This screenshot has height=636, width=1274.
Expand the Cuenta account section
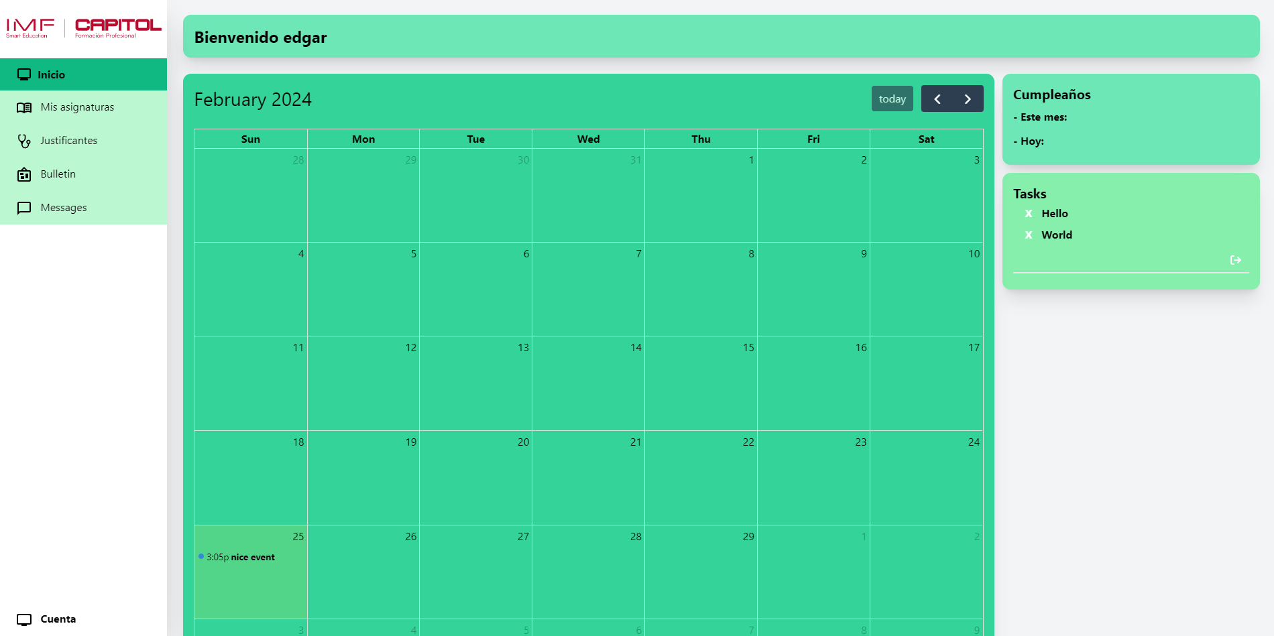coord(58,619)
